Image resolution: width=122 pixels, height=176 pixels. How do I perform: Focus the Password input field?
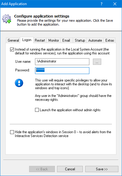pyautogui.click(x=62, y=70)
